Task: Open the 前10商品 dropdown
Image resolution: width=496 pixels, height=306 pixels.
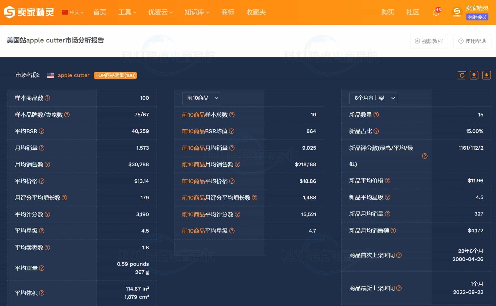Action: click(201, 98)
